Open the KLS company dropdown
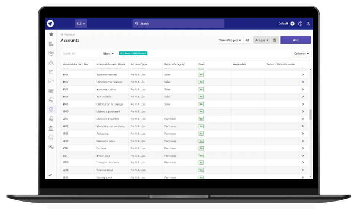The image size is (358, 209). [x=81, y=23]
